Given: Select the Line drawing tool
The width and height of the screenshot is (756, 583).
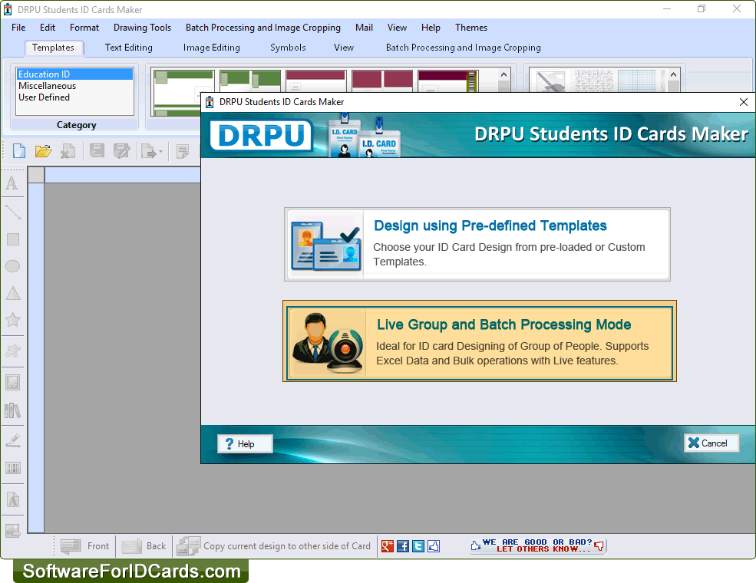Looking at the screenshot, I should coord(12,212).
